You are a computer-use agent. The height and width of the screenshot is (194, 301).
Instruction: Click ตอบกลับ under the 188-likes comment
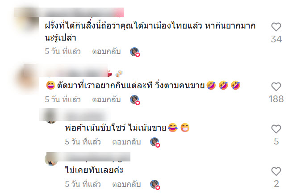(x=106, y=99)
